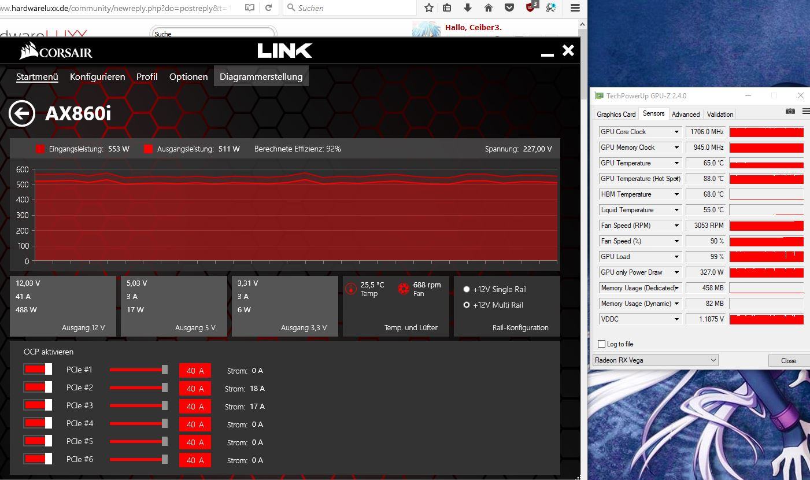Minimize the Corsair Link window
810x480 pixels.
547,54
